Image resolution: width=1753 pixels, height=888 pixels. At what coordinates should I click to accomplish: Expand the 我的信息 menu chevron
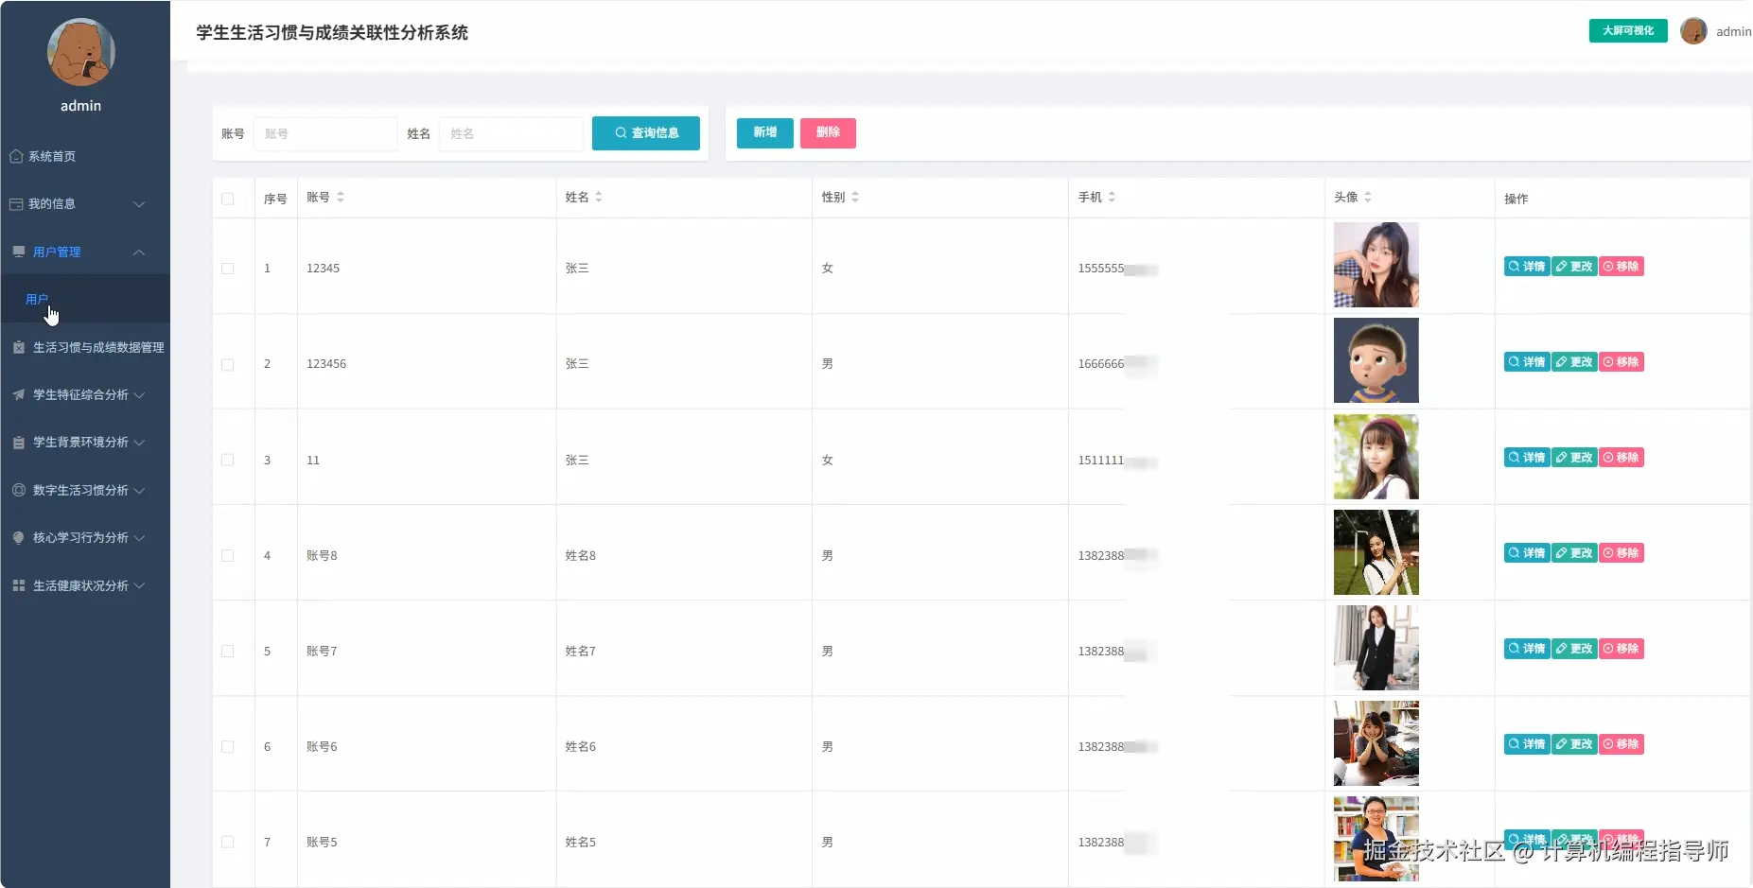(139, 204)
